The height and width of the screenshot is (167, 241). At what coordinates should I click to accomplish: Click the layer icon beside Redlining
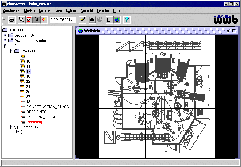(23, 122)
